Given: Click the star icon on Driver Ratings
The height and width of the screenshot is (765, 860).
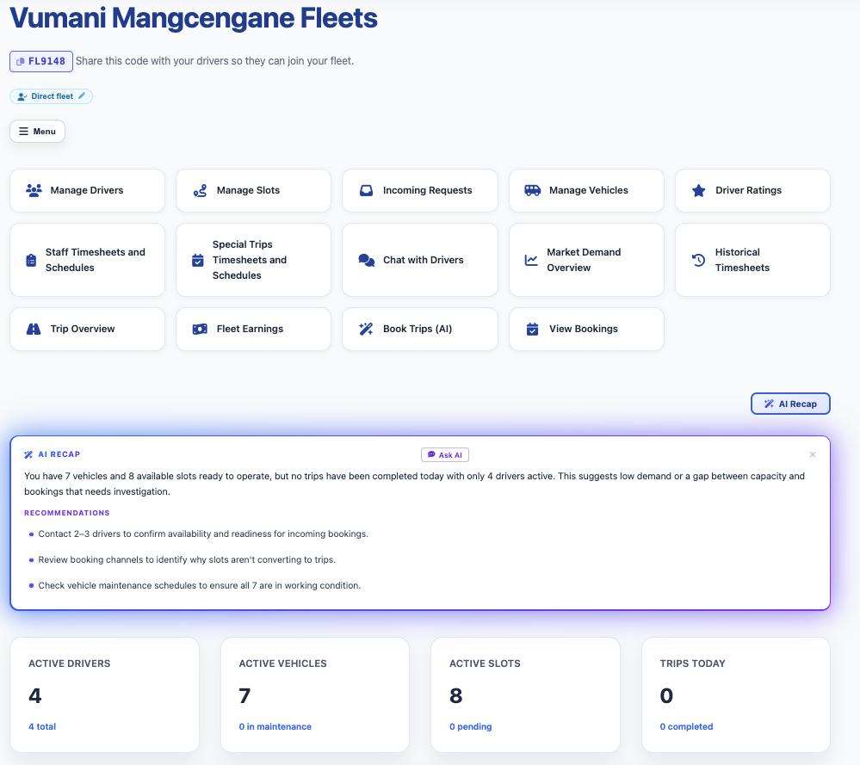Looking at the screenshot, I should coord(699,190).
